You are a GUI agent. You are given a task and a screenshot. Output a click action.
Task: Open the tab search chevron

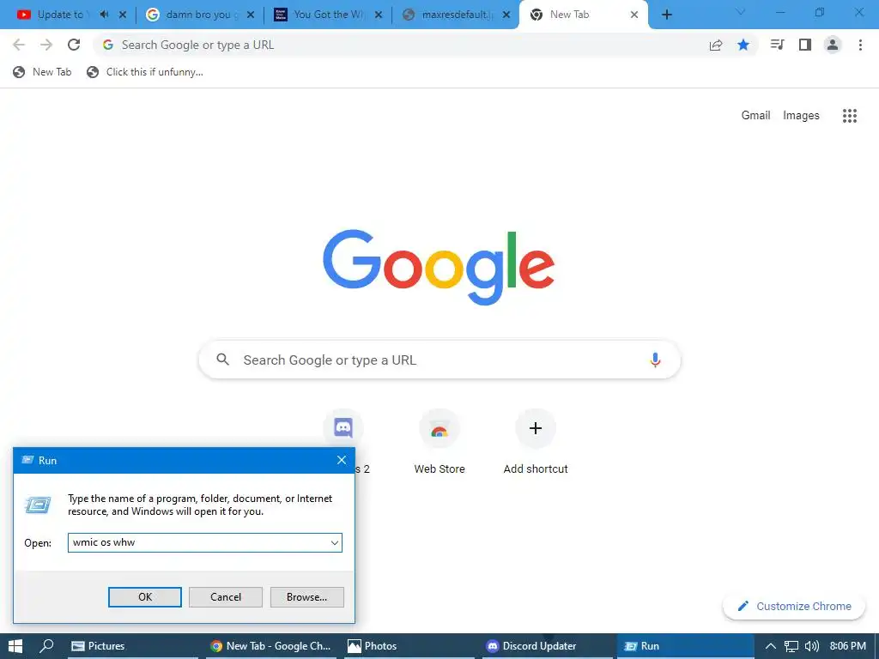[x=741, y=12]
